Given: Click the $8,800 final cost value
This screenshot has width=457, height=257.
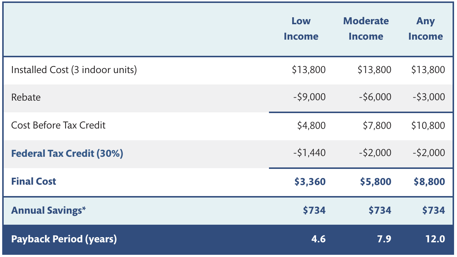Looking at the screenshot, I should [x=429, y=181].
